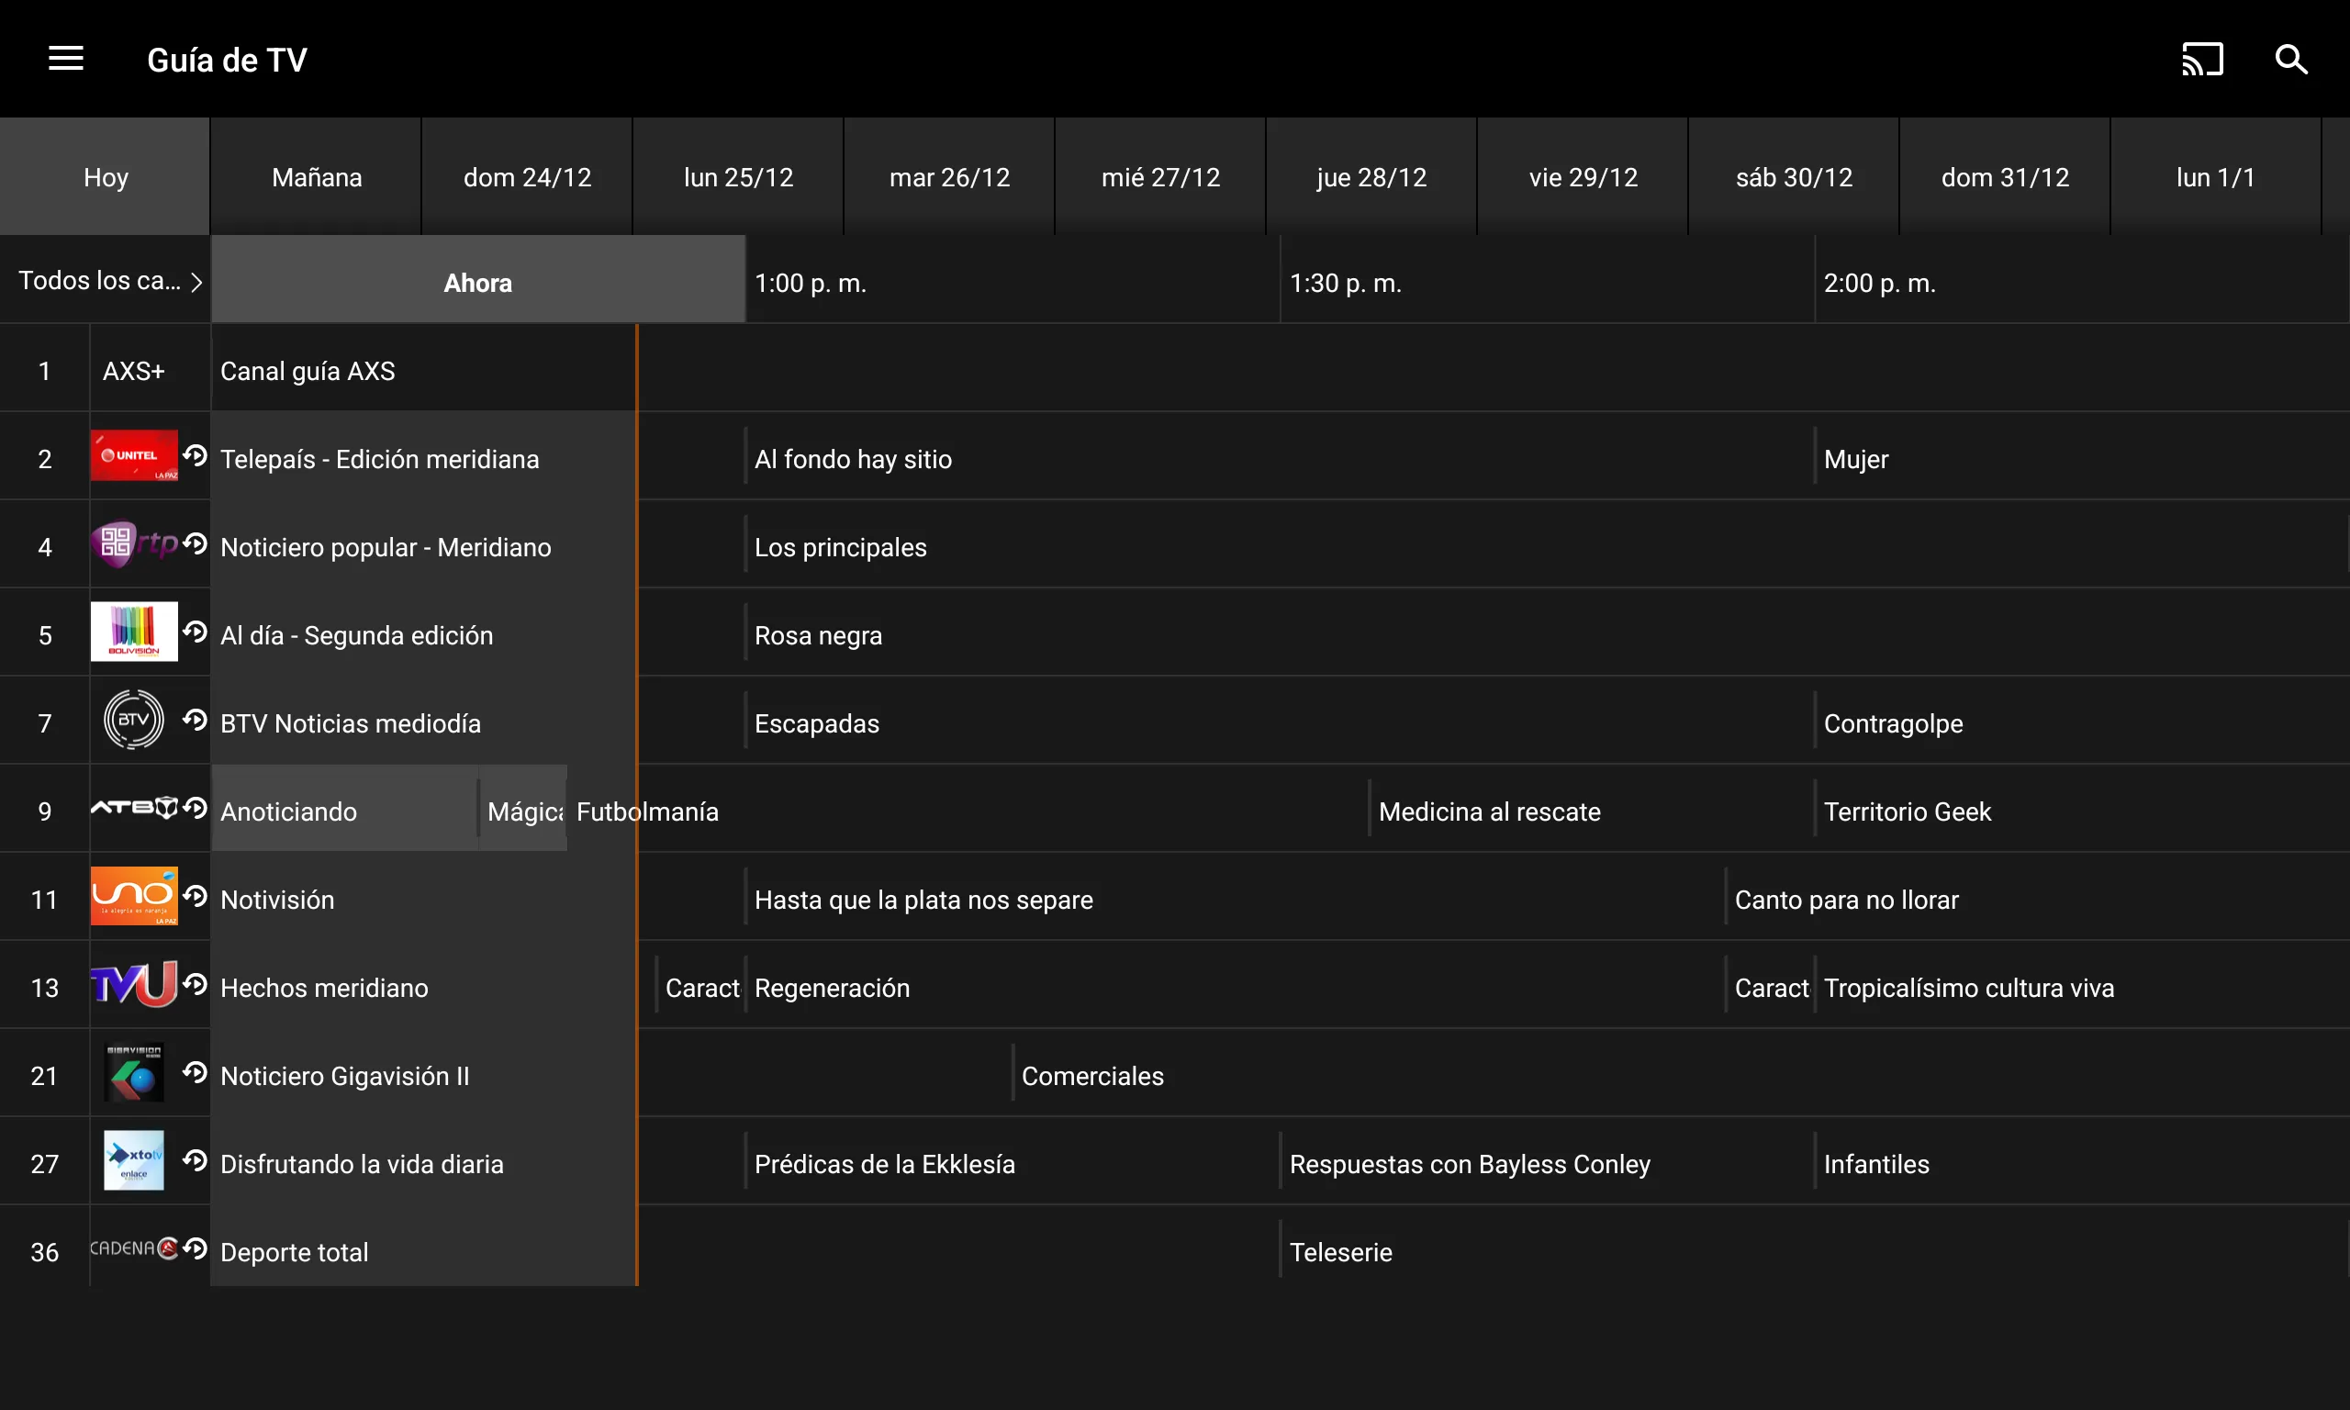Open the hamburger navigation menu

coord(65,59)
